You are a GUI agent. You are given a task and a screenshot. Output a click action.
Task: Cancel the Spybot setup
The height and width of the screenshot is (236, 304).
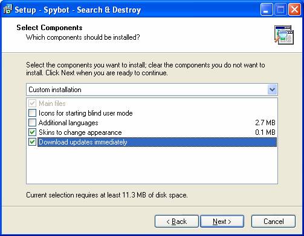point(273,222)
